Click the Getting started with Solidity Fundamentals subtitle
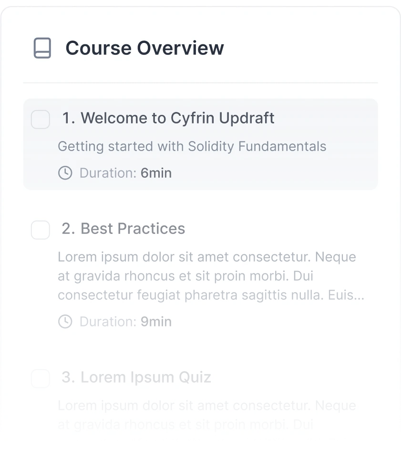Viewport: 401px width, 455px height. [x=192, y=146]
